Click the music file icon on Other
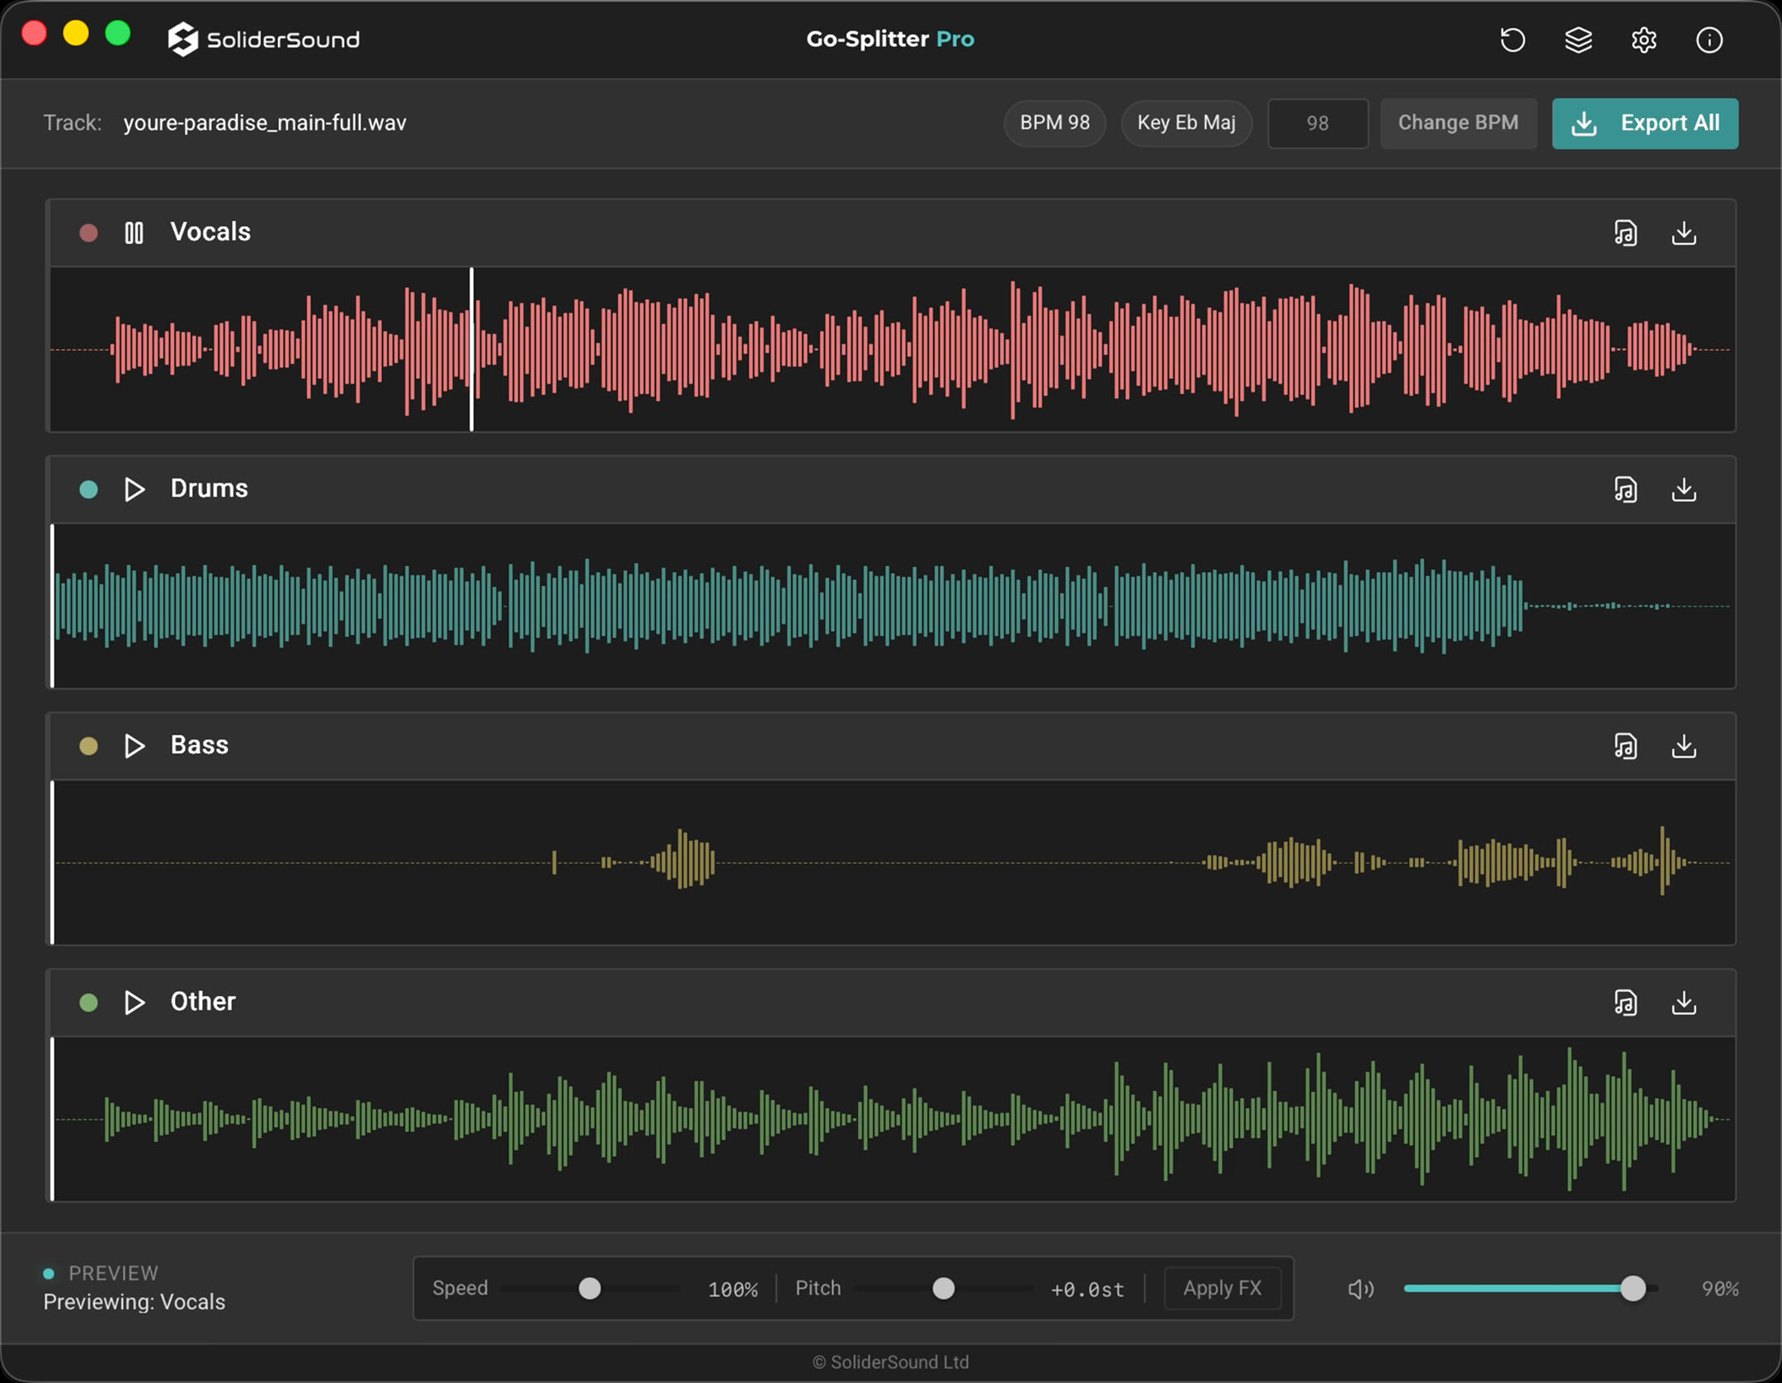 [1625, 1003]
